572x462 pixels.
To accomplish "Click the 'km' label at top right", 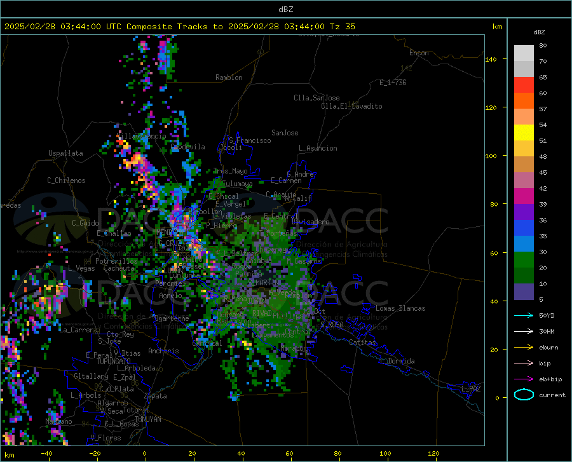I will tap(497, 27).
